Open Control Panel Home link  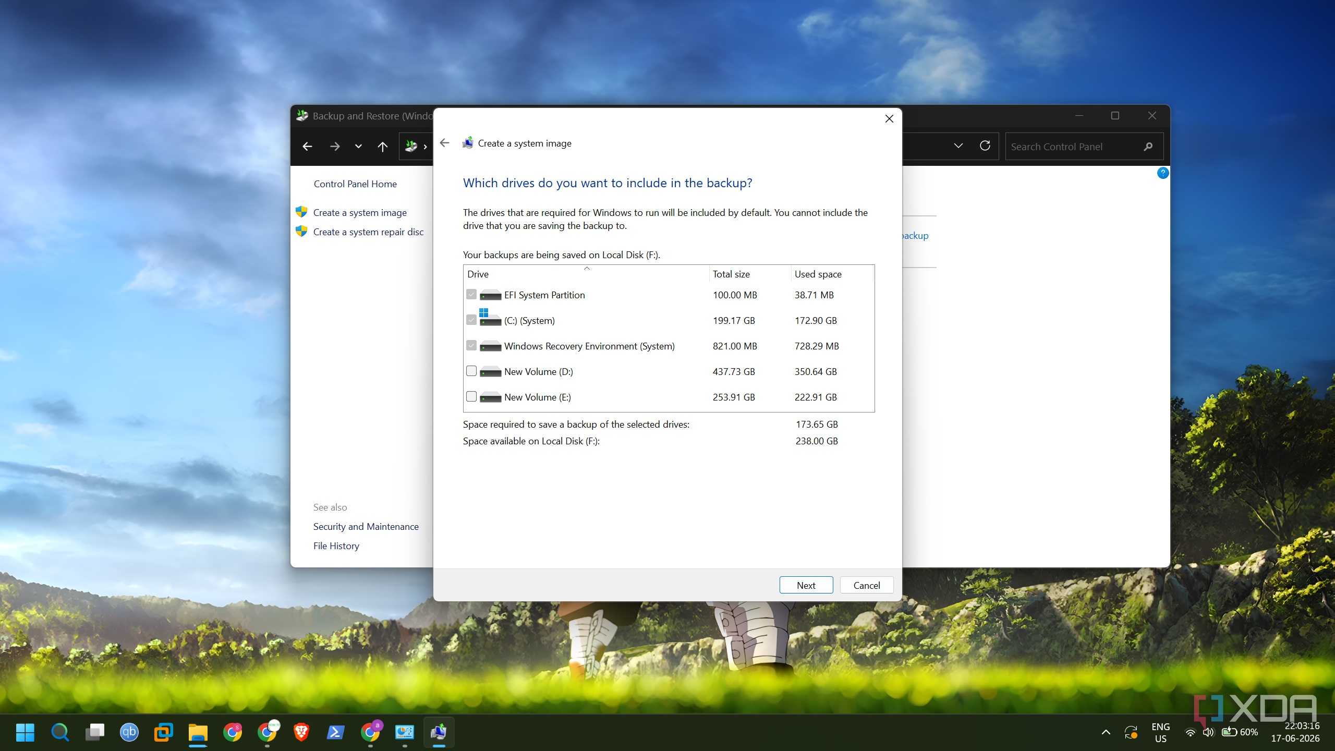coord(355,184)
